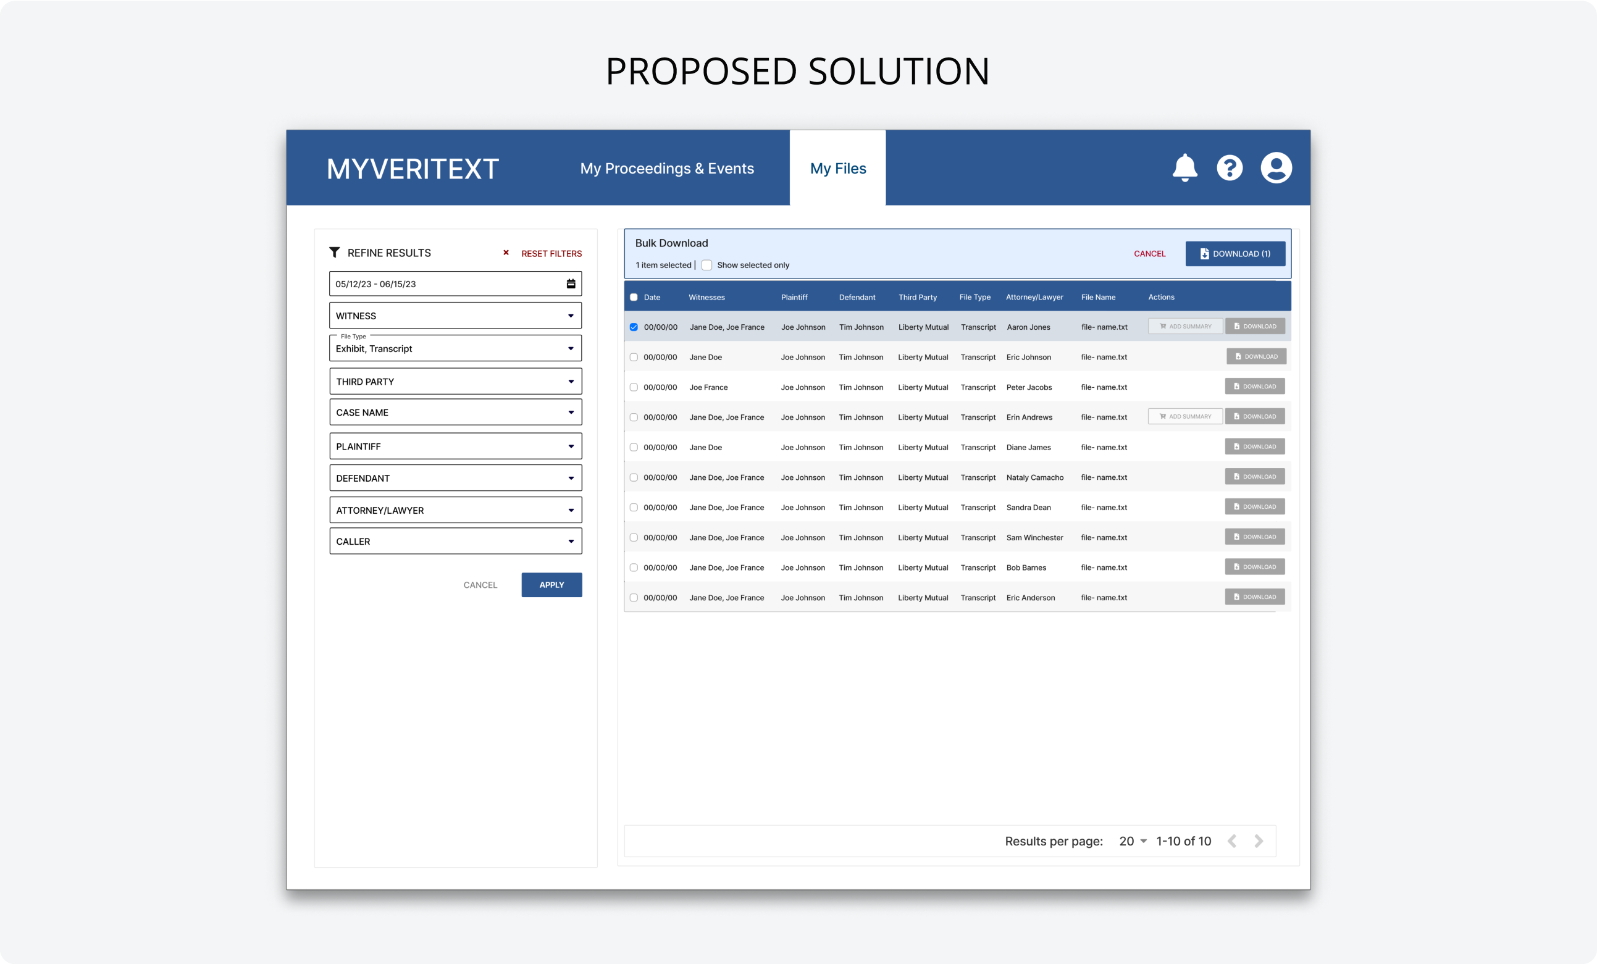Switch to My Proceedings & Events tab

click(667, 169)
